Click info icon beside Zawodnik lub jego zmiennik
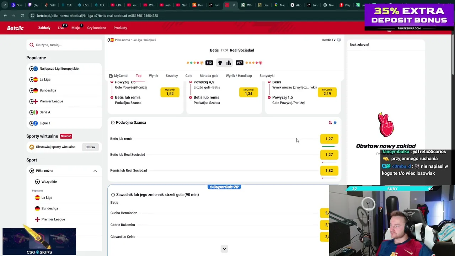455x256 pixels. (113, 194)
